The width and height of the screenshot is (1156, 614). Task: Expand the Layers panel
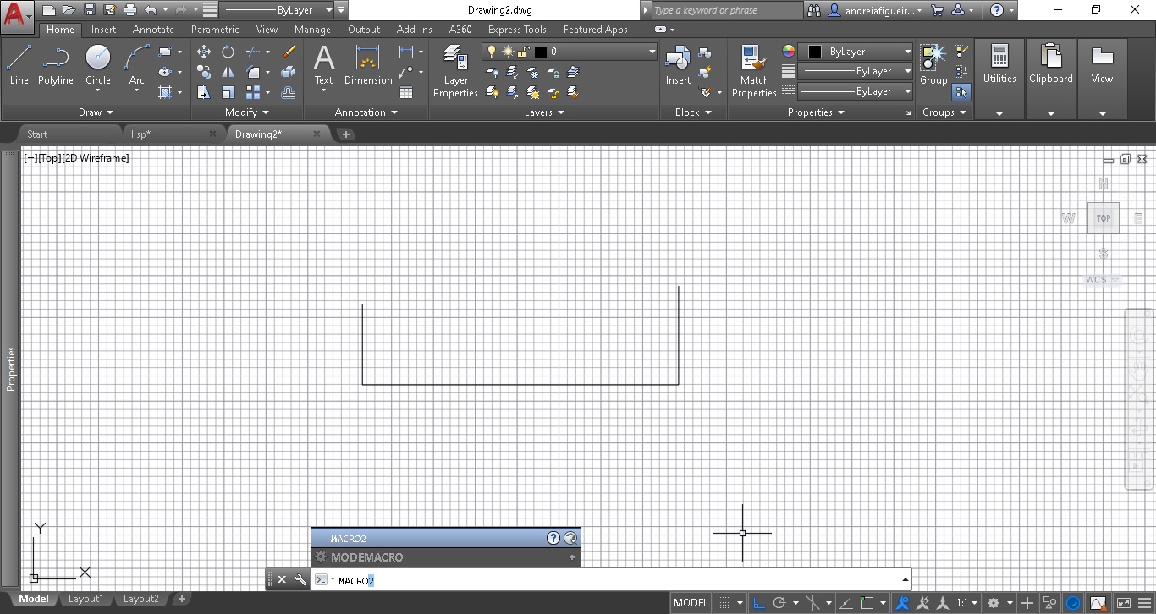point(544,112)
